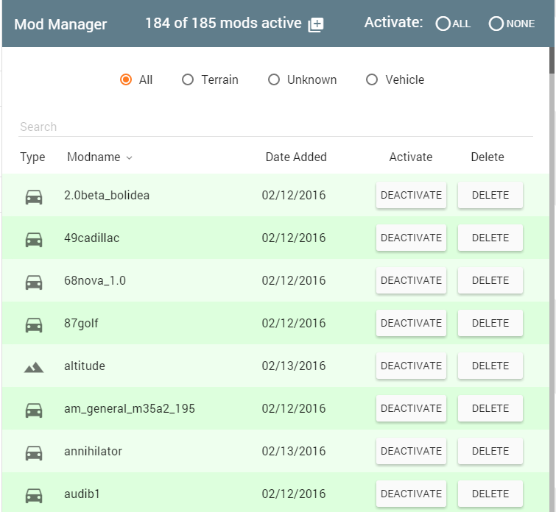This screenshot has height=512, width=556.
Task: Click the add mods icon beside mods active
Action: (x=316, y=24)
